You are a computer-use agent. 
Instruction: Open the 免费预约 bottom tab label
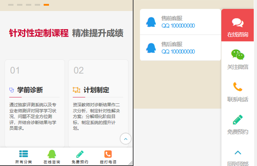point(80,162)
